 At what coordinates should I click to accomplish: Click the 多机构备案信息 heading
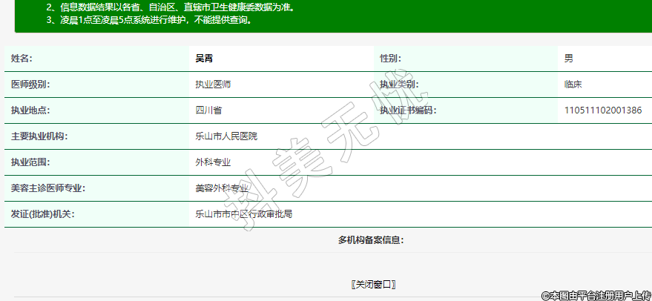(x=370, y=239)
